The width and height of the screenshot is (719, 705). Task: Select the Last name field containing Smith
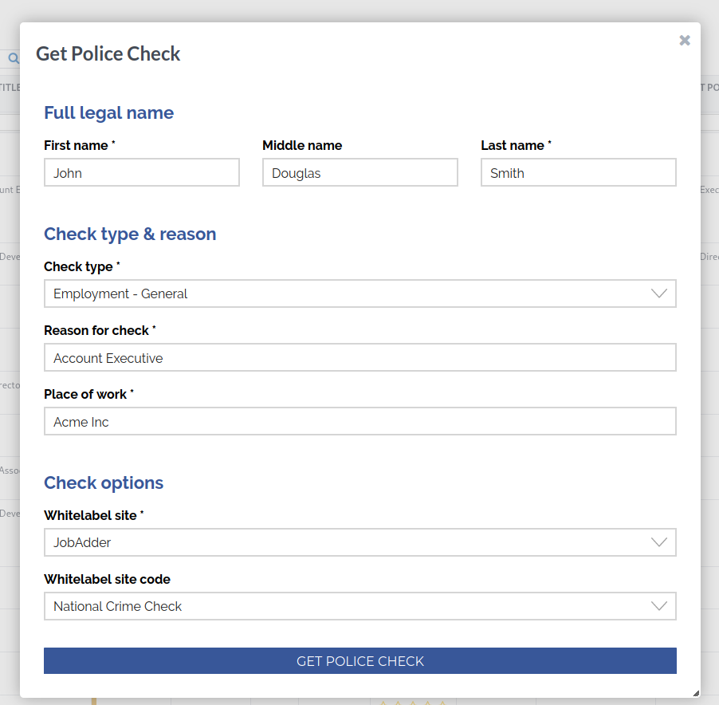(x=578, y=173)
